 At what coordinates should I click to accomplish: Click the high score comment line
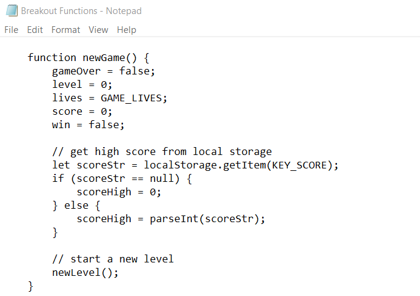(161, 151)
